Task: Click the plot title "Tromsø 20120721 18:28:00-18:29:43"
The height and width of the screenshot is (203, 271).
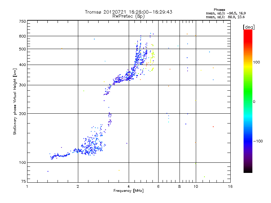Action: [128, 12]
